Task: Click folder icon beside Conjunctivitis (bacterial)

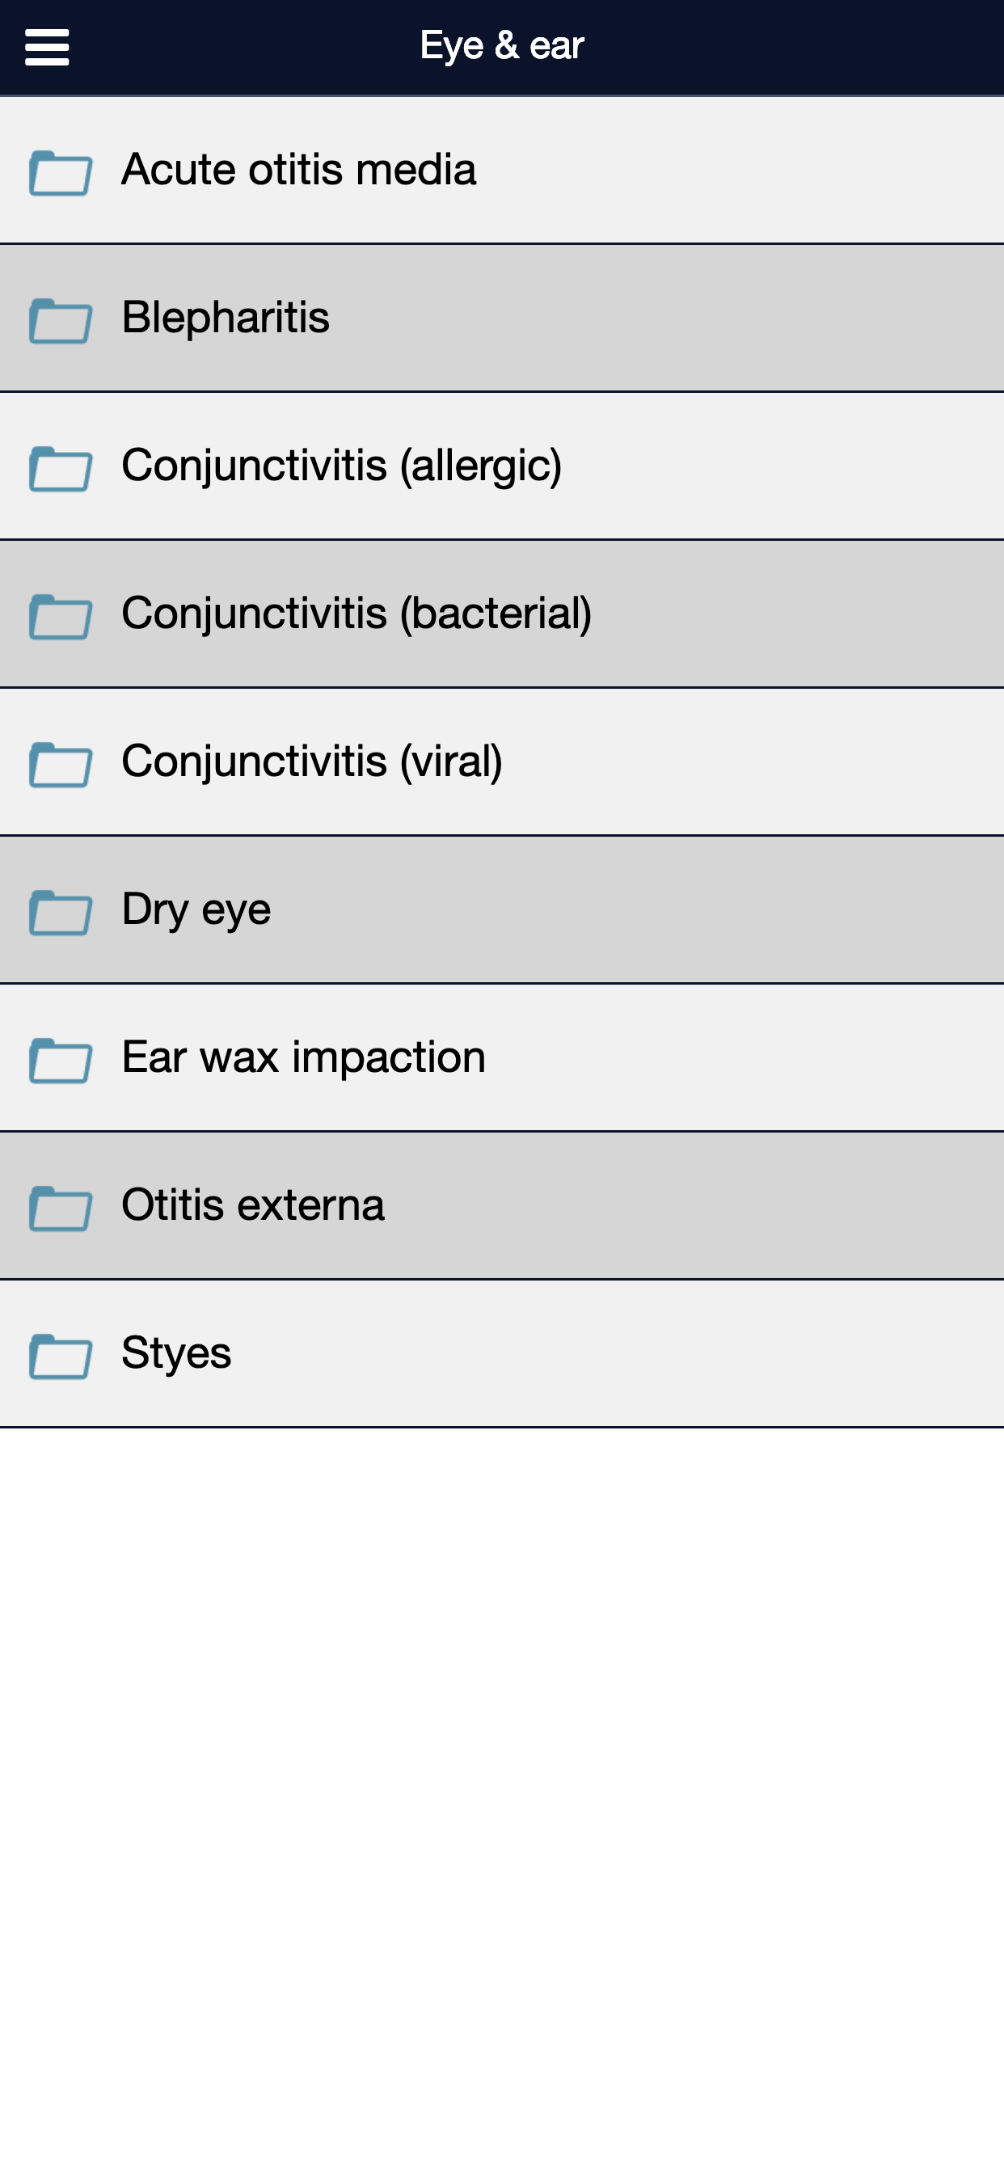Action: [61, 617]
